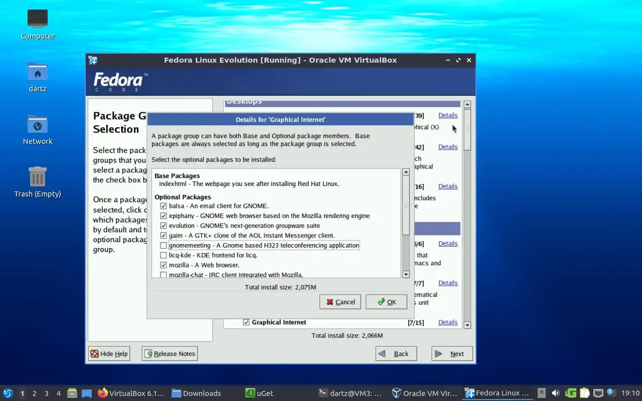Image resolution: width=642 pixels, height=401 pixels.
Task: Switch to the VirtualBox 6.1 Firefox taskbar item
Action: [131, 393]
